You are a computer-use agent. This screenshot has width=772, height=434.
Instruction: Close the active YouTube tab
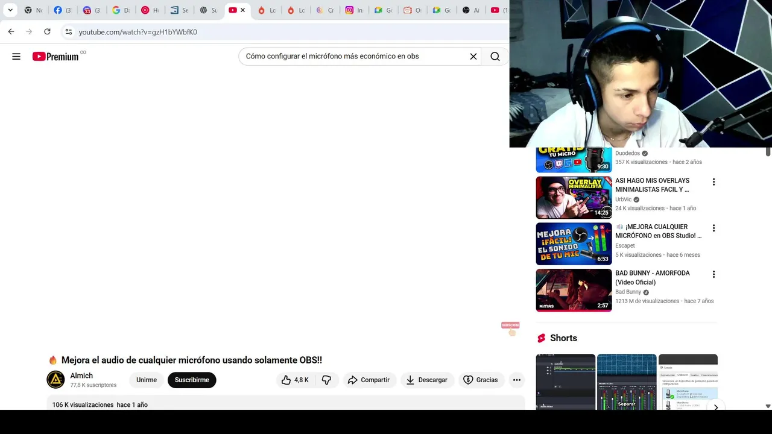click(x=243, y=10)
